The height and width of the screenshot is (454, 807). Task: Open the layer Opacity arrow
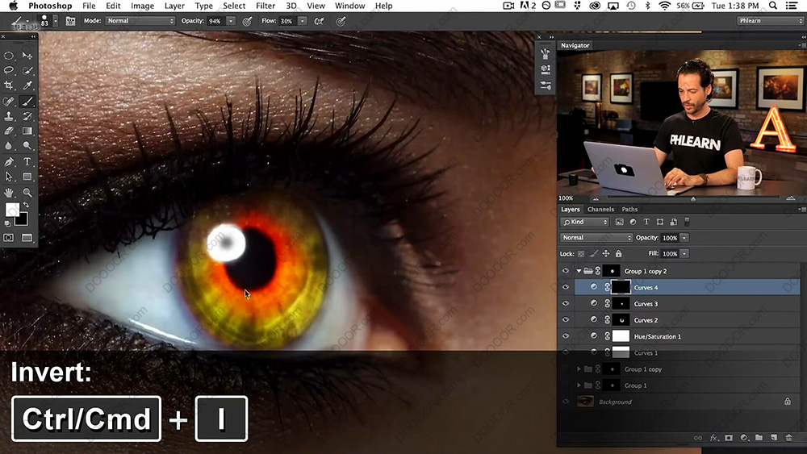point(684,238)
